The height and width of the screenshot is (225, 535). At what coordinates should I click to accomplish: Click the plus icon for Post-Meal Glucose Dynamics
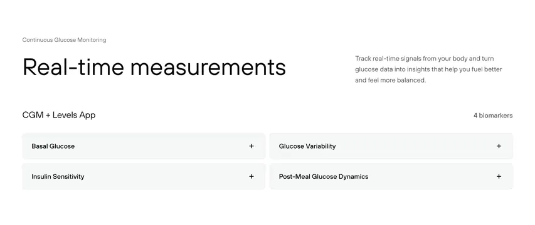(x=499, y=176)
